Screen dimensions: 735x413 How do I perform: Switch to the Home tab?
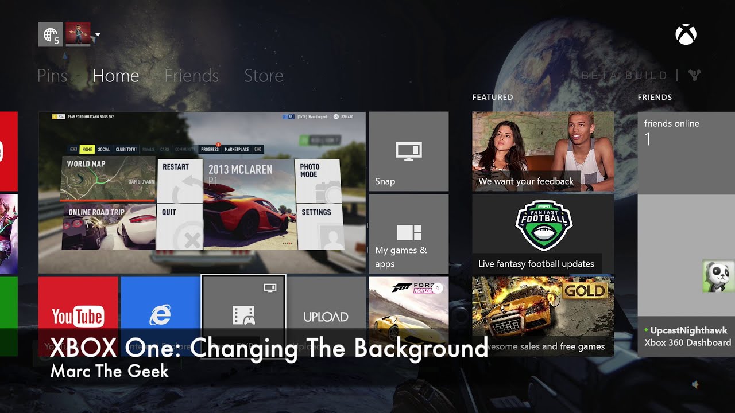[x=115, y=76]
